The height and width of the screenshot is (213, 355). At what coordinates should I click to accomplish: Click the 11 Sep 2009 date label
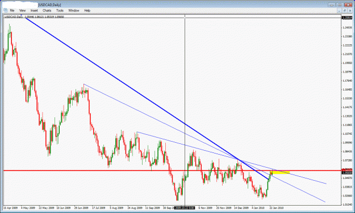152,208
